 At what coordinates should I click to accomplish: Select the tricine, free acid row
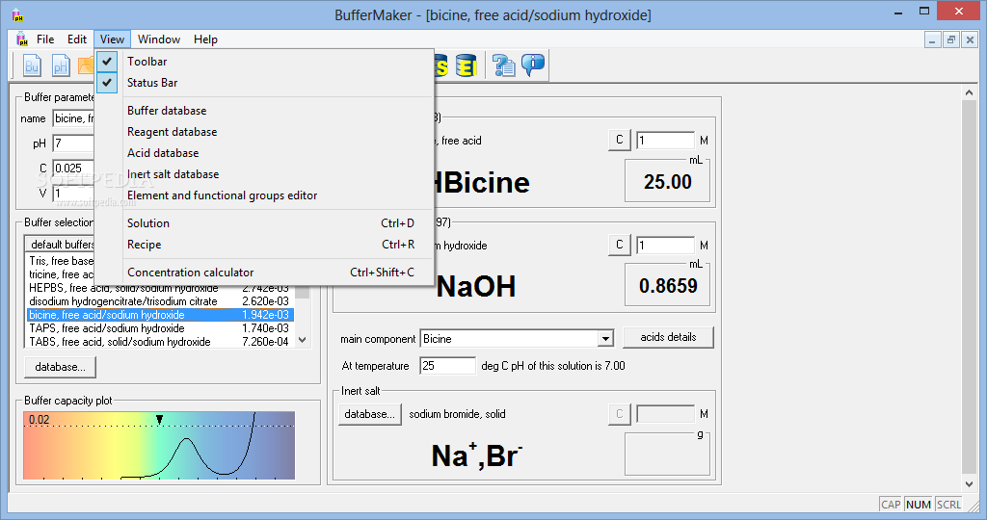click(61, 274)
